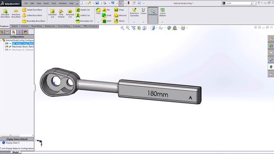Click the Apply Scene icon

[175, 28]
